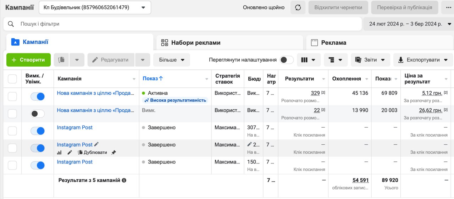The height and width of the screenshot is (199, 454).
Task: Click the 13 990 reach cell
Action: 360,110
